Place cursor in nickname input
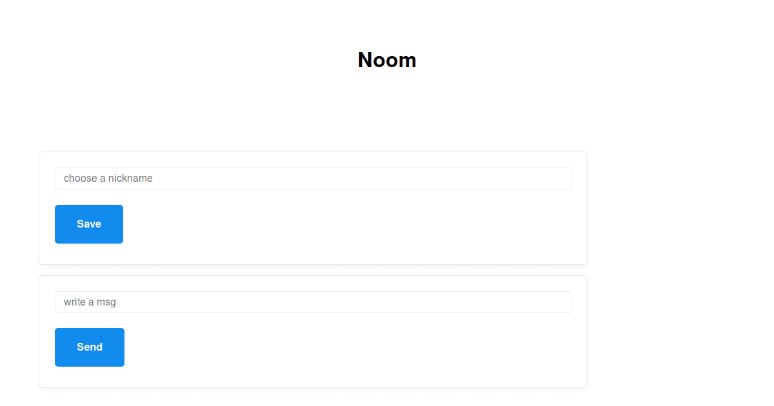Image resolution: width=774 pixels, height=406 pixels. [313, 179]
